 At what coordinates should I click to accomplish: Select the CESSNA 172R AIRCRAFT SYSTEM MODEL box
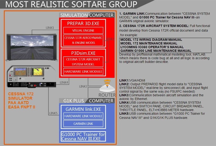tap(83, 62)
